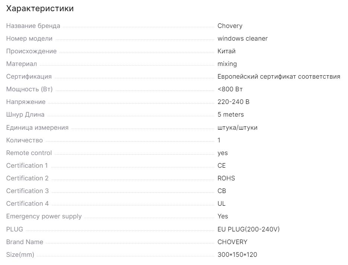Click the ROHS certification value
Screen dimensions: 348x265
click(226, 178)
